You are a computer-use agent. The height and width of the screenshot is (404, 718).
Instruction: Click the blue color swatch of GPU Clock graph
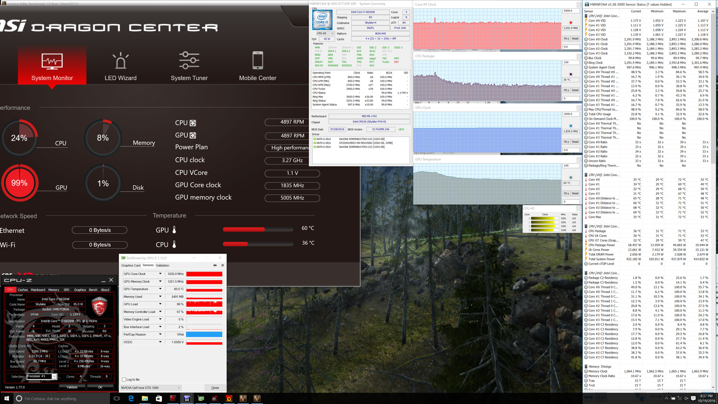coord(571,126)
